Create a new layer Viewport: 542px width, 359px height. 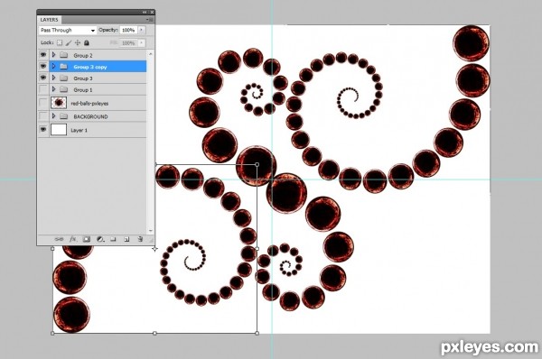pyautogui.click(x=126, y=239)
